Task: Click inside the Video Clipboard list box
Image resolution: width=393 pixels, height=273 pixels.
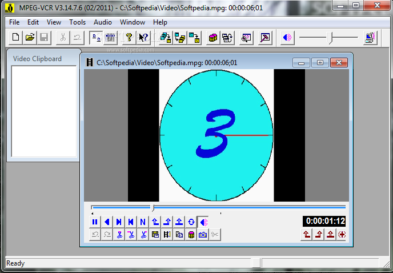Action: pyautogui.click(x=44, y=111)
